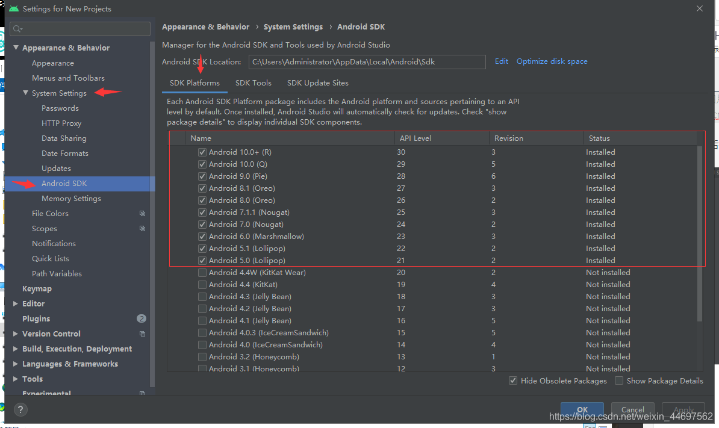This screenshot has width=719, height=428.
Task: Select Android 5.1 (Lollipop) row name
Action: point(247,249)
